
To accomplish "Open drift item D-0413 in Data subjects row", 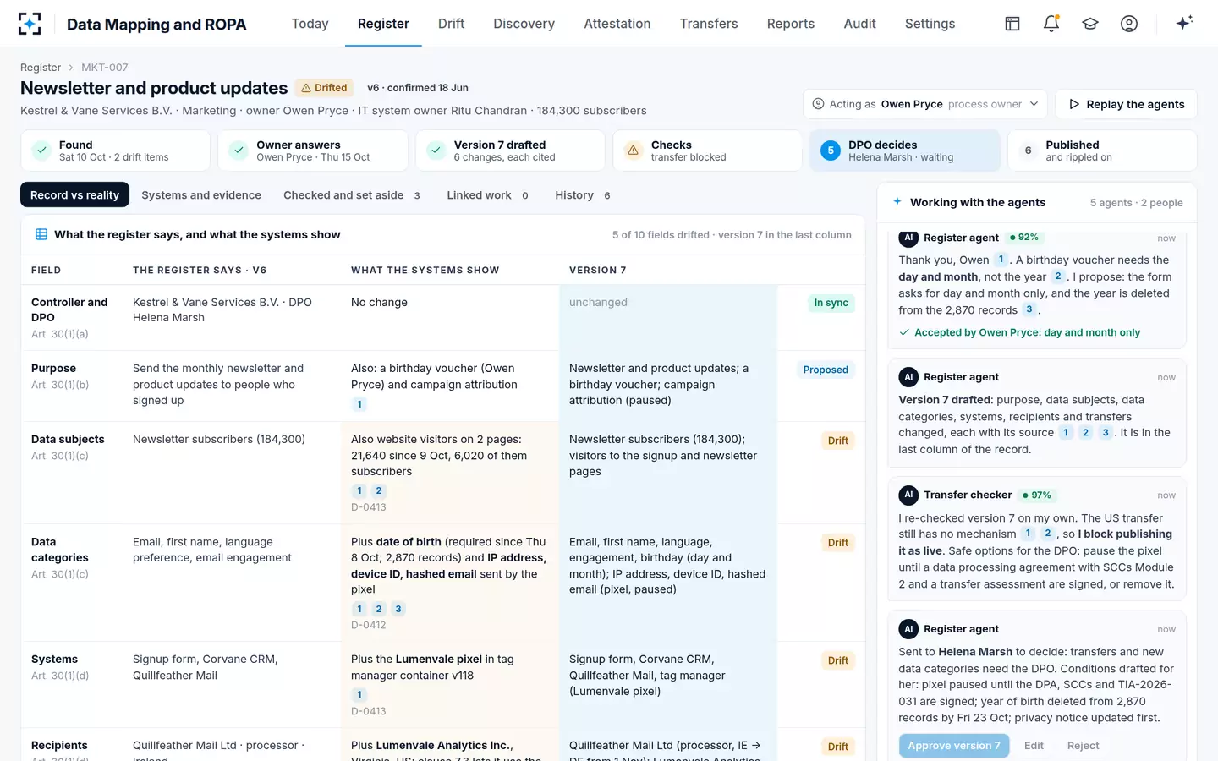I will (x=368, y=507).
